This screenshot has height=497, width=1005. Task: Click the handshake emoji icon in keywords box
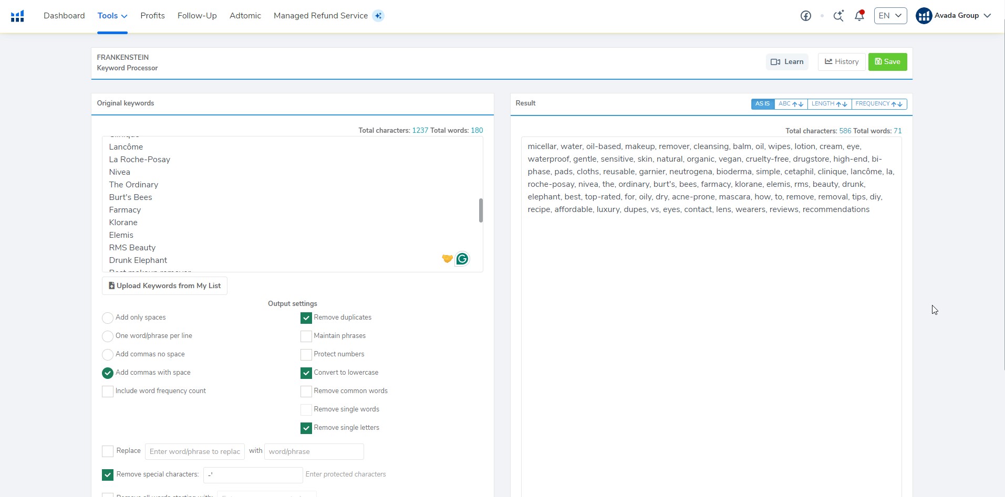click(x=448, y=258)
